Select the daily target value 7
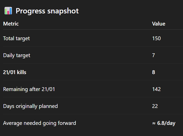Viewport: 183px width, 136px height. pos(154,55)
